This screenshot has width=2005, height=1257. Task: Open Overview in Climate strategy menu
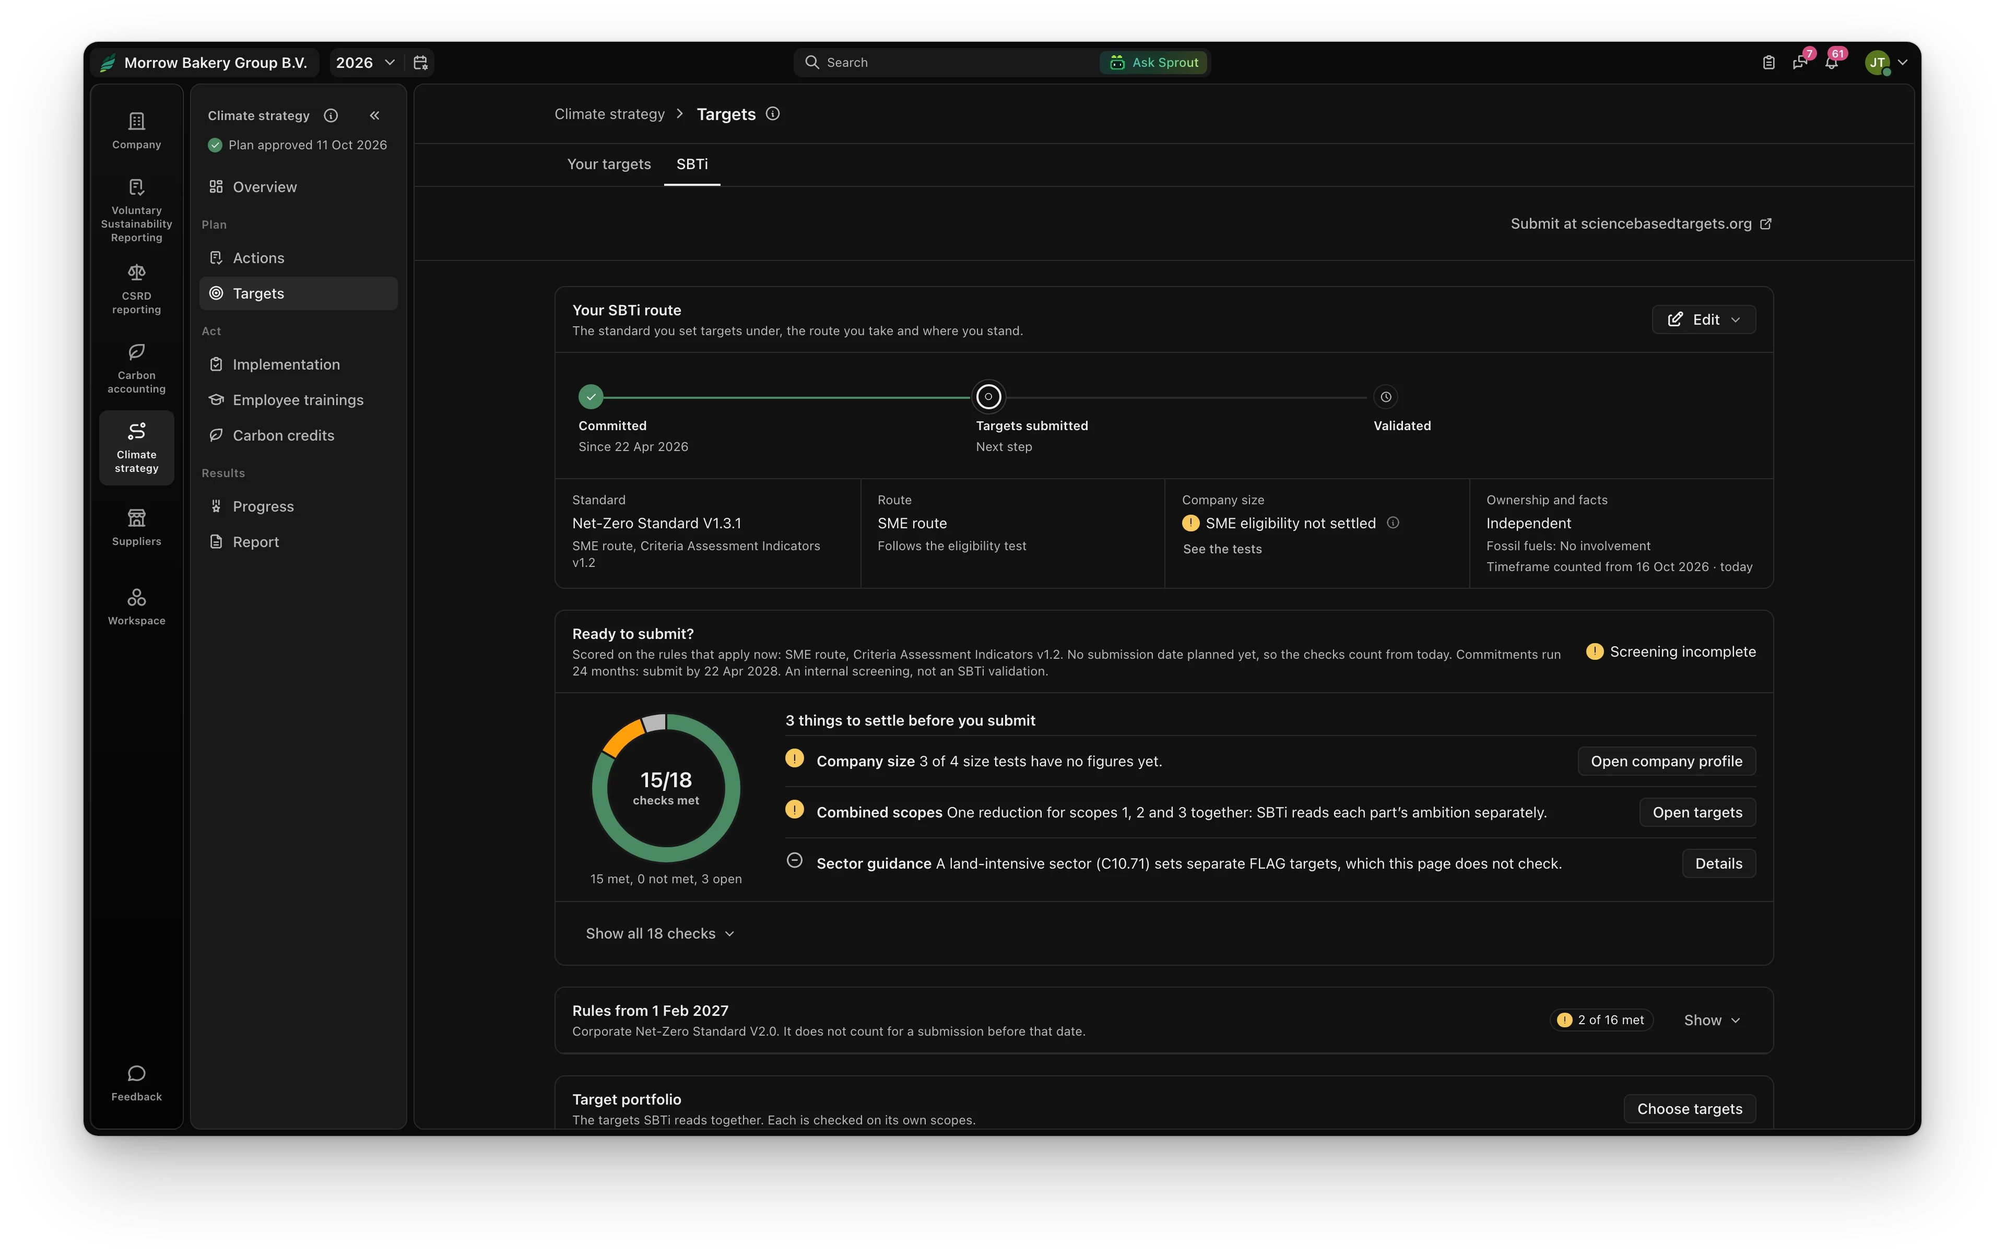[299, 187]
